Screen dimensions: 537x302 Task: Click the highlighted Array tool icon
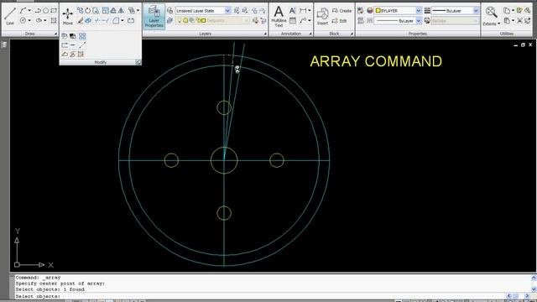point(82,36)
